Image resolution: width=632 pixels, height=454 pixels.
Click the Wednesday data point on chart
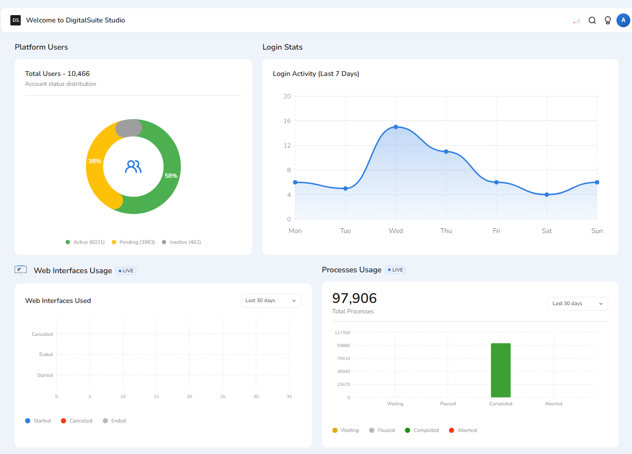(396, 127)
